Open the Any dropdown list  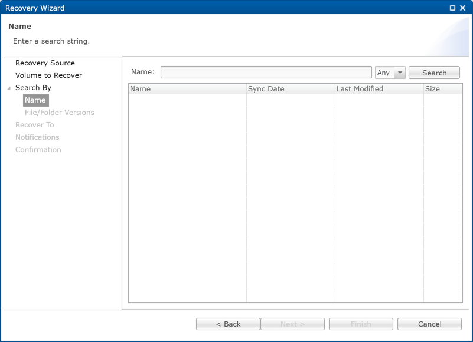point(400,73)
